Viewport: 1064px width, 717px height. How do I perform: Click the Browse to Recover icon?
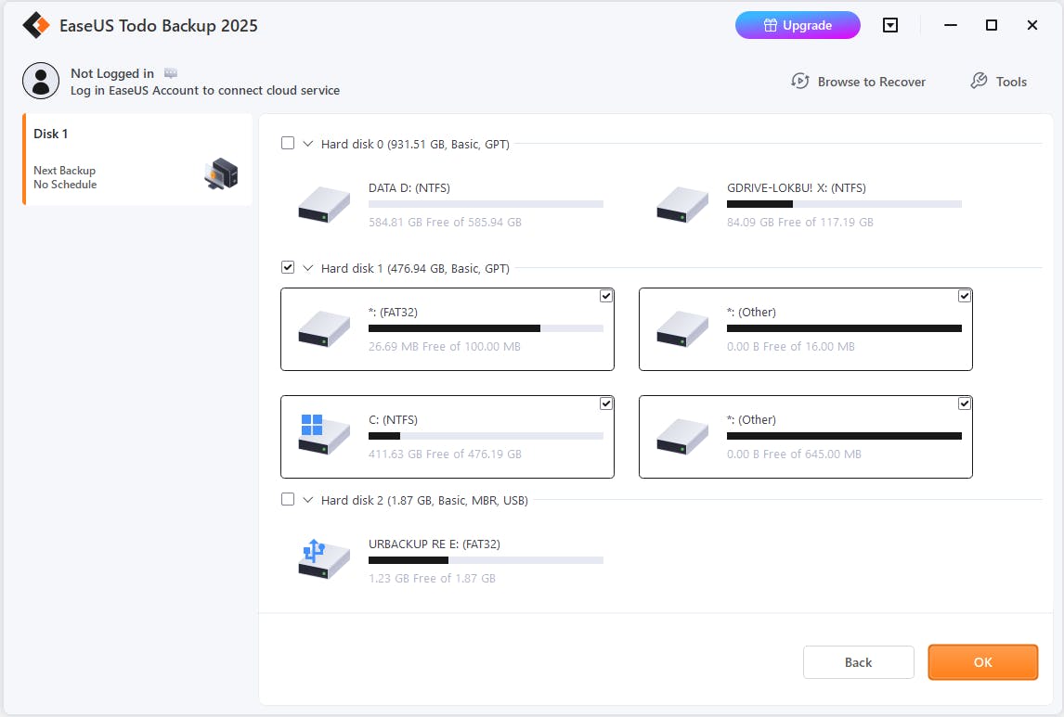coord(800,82)
